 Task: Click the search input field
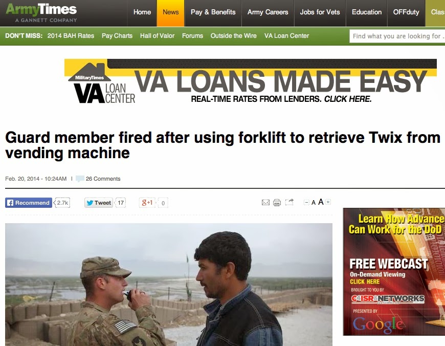pyautogui.click(x=397, y=36)
